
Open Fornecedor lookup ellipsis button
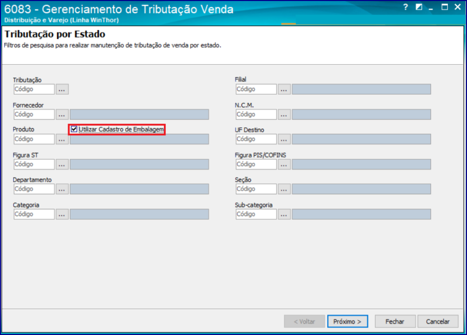(x=62, y=115)
